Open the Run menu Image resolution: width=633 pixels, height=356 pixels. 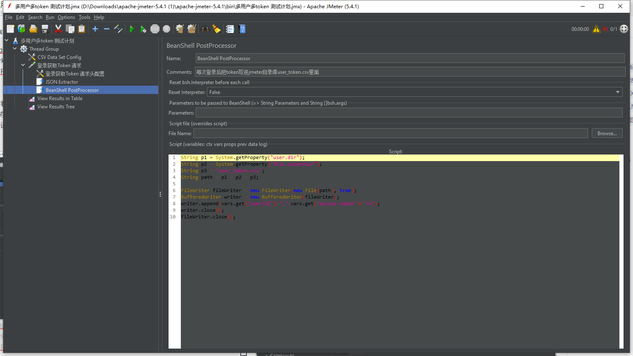(50, 17)
